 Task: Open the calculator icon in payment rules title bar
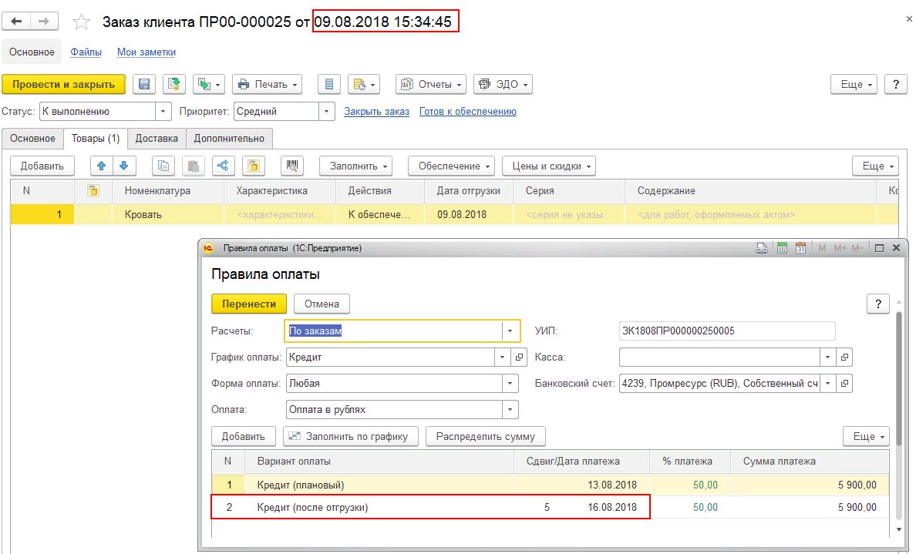click(782, 248)
